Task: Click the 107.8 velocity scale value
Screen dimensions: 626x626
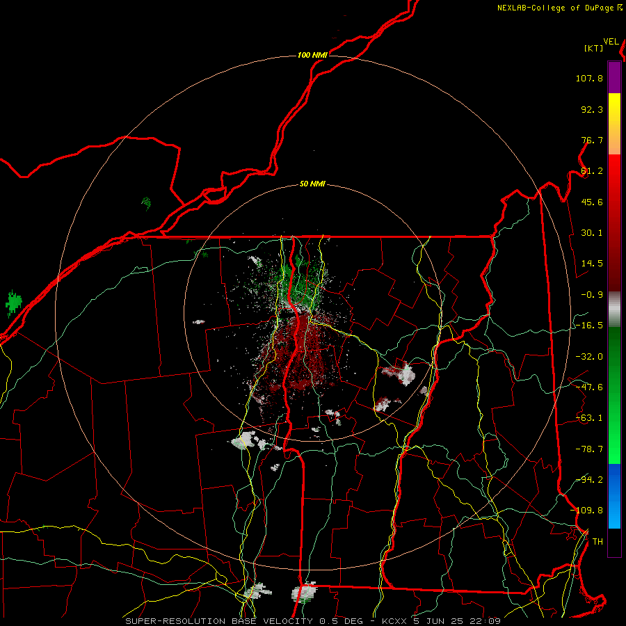Action: tap(589, 78)
